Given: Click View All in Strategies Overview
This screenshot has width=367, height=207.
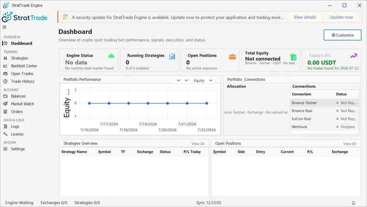Looking at the screenshot, I should click(x=198, y=144).
